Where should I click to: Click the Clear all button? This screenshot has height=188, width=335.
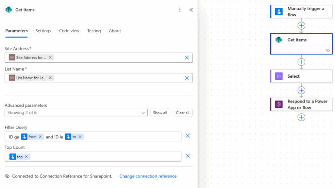tap(183, 113)
